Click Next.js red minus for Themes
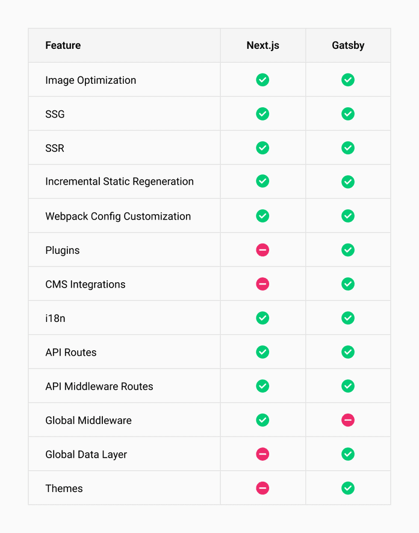419x533 pixels. coord(262,488)
